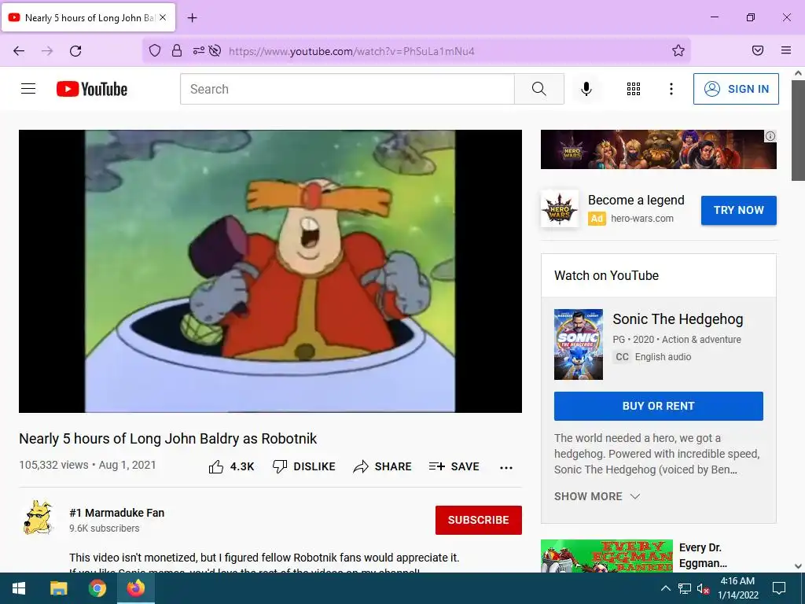This screenshot has width=805, height=604.
Task: Open a new browser tab
Action: pyautogui.click(x=192, y=18)
